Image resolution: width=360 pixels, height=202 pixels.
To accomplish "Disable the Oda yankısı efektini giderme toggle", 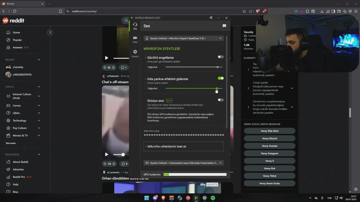I will 221,78.
